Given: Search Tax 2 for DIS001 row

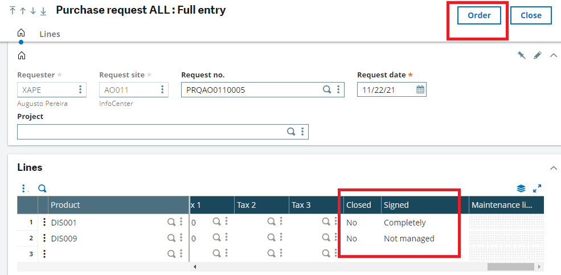Looking at the screenshot, I should 272,221.
